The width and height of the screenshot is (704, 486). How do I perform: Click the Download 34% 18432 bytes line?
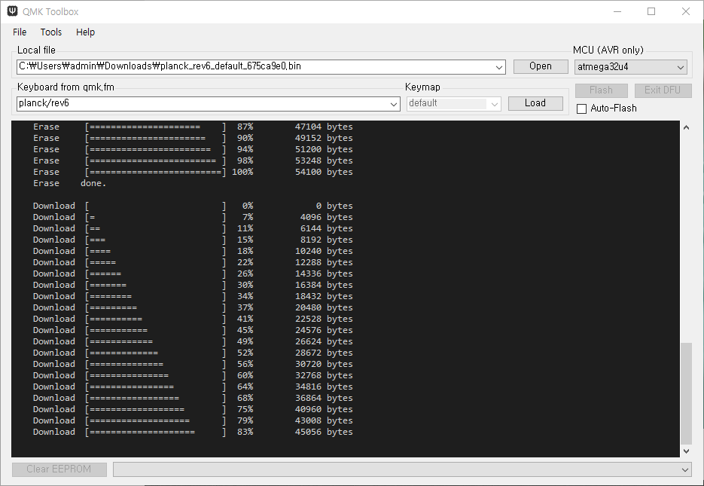pyautogui.click(x=193, y=296)
